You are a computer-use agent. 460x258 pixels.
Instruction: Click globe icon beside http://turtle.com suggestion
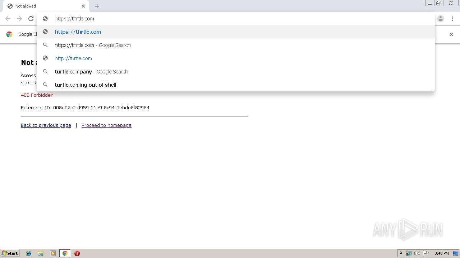click(45, 58)
